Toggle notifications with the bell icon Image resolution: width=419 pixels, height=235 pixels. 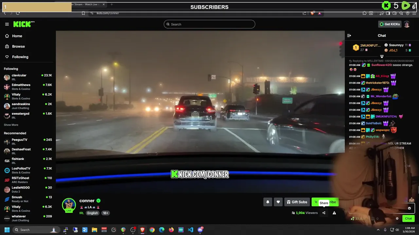(x=267, y=202)
